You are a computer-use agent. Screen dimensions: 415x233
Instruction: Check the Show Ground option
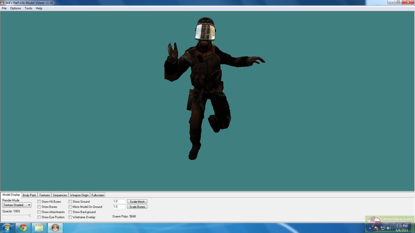(x=70, y=202)
